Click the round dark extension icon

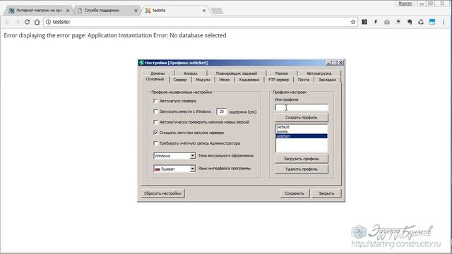[x=398, y=22]
